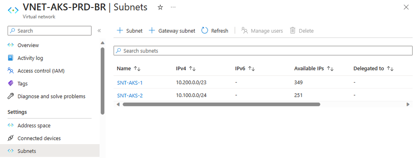Sort by the Delegated to column

point(374,69)
